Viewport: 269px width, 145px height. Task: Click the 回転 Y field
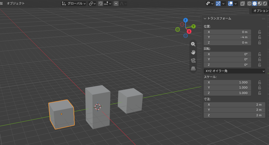pos(227,59)
